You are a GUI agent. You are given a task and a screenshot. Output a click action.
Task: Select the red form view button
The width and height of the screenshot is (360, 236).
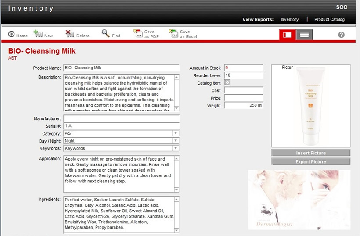(x=287, y=35)
